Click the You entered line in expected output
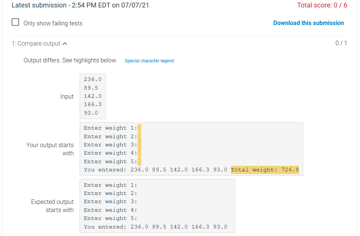 (x=157, y=226)
